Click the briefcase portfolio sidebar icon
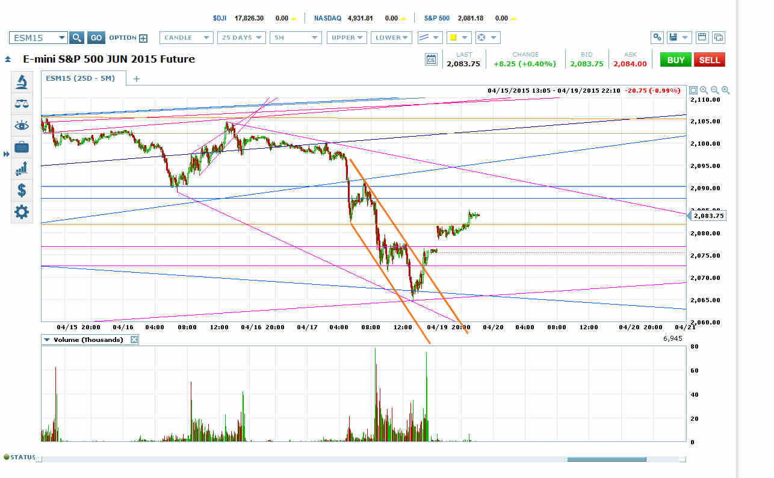774x478 pixels. (22, 147)
